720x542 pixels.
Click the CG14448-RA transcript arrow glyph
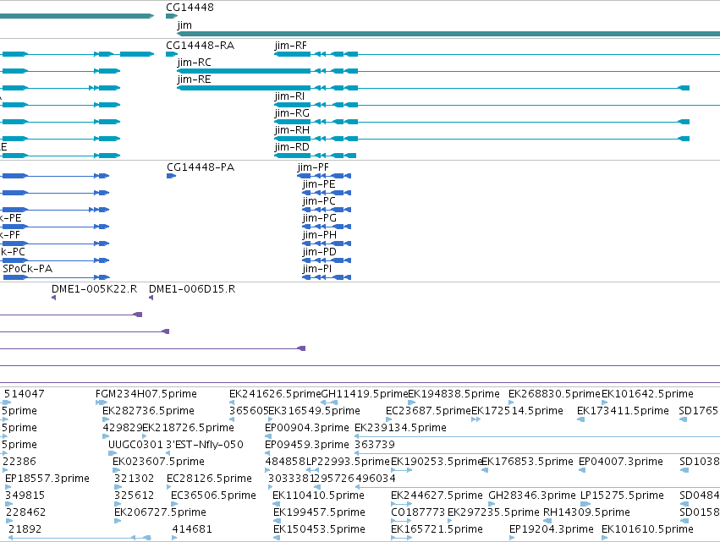click(172, 54)
